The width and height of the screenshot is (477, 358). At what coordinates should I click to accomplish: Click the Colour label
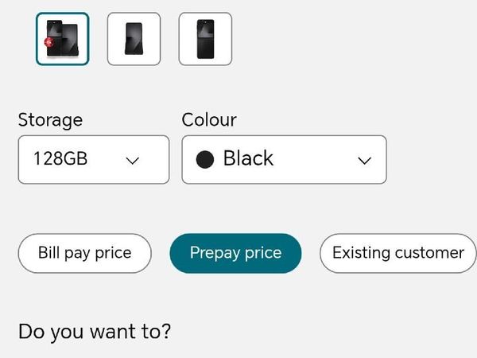click(x=209, y=120)
